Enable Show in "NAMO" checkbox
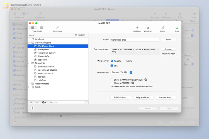 coord(111,83)
